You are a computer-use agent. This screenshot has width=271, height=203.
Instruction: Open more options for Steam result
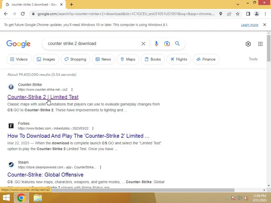(100, 167)
